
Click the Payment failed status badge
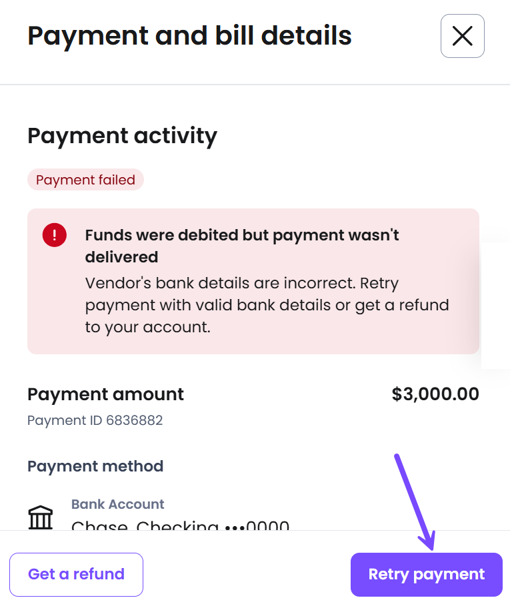tap(85, 180)
